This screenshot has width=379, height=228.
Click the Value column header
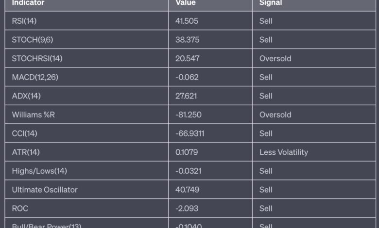click(186, 3)
